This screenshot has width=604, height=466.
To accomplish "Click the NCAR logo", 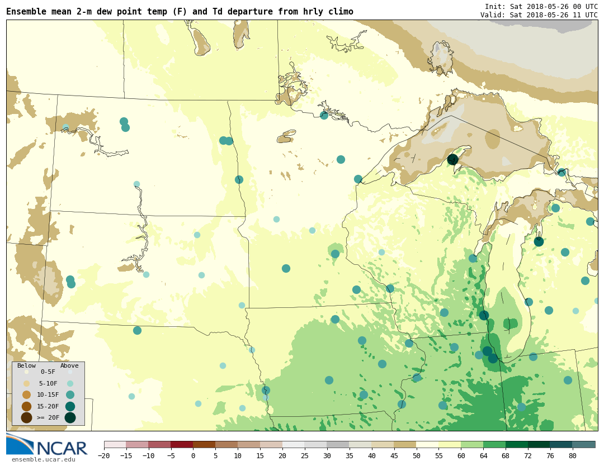I will click(47, 445).
